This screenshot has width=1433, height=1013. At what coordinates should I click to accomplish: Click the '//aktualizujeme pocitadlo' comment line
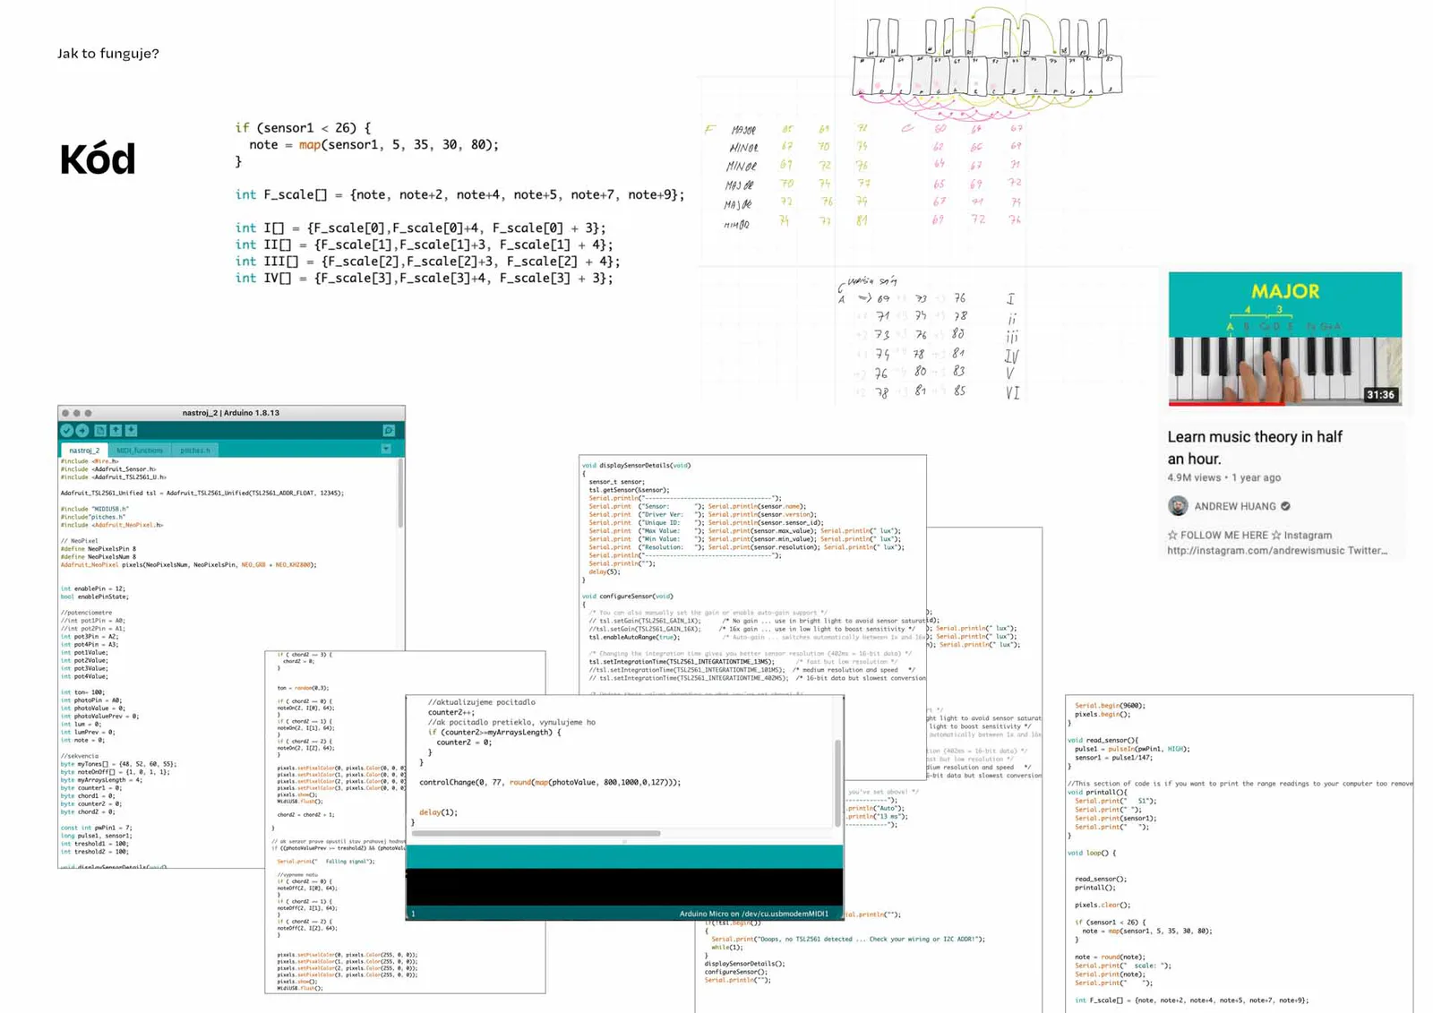481,702
